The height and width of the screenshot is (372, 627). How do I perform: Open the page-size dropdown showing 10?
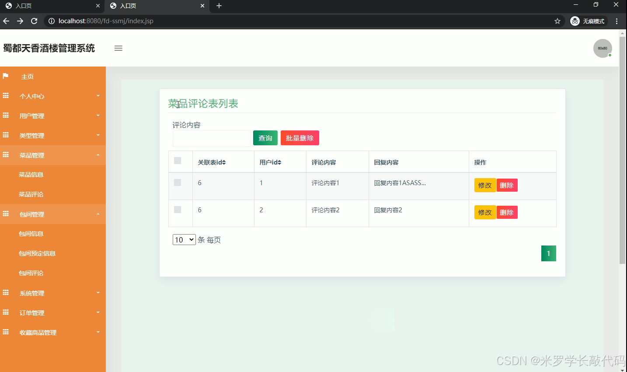pos(184,239)
